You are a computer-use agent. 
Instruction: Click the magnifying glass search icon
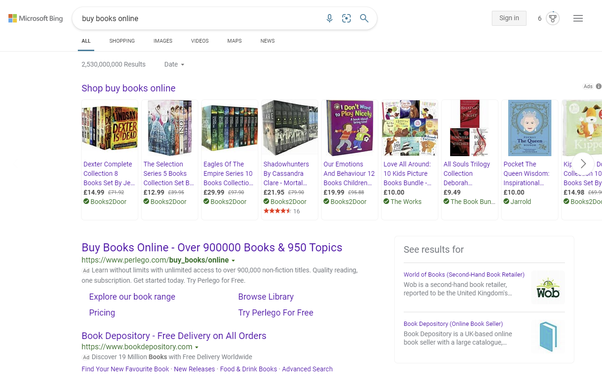(364, 18)
